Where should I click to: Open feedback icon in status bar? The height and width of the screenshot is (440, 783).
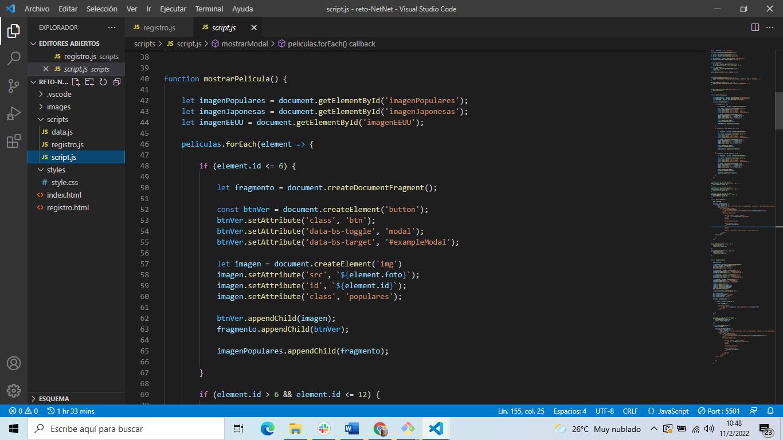click(x=754, y=411)
